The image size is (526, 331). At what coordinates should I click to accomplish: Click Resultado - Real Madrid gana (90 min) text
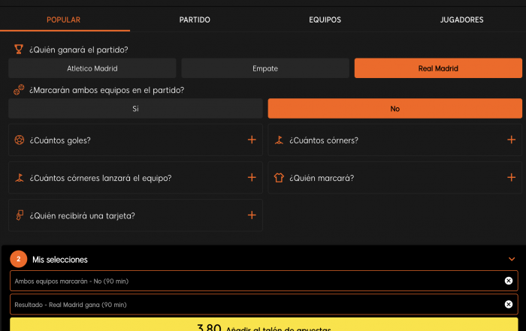coord(71,305)
